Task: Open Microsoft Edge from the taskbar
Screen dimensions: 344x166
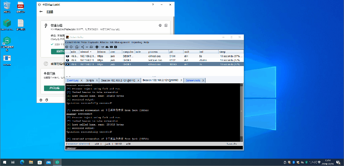Action: [22, 162]
